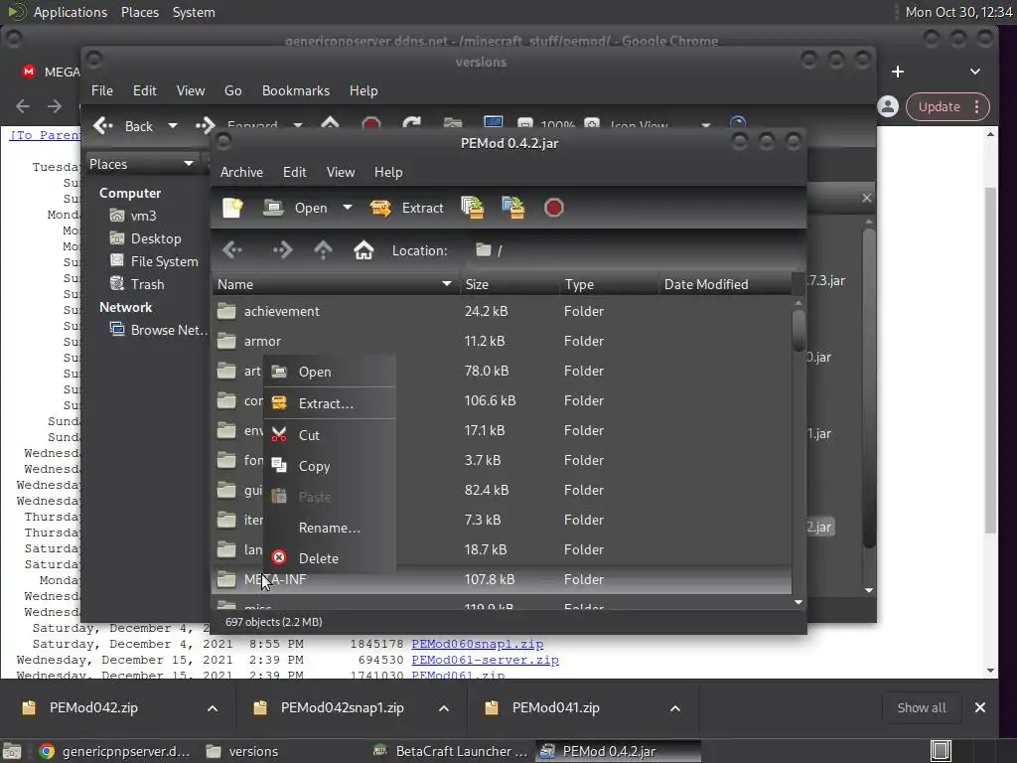Click Show all downloads button
1017x763 pixels.
point(921,707)
